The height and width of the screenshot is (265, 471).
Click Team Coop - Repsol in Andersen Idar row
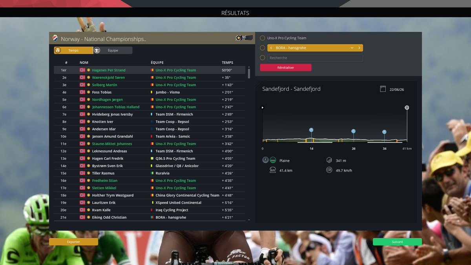(172, 129)
